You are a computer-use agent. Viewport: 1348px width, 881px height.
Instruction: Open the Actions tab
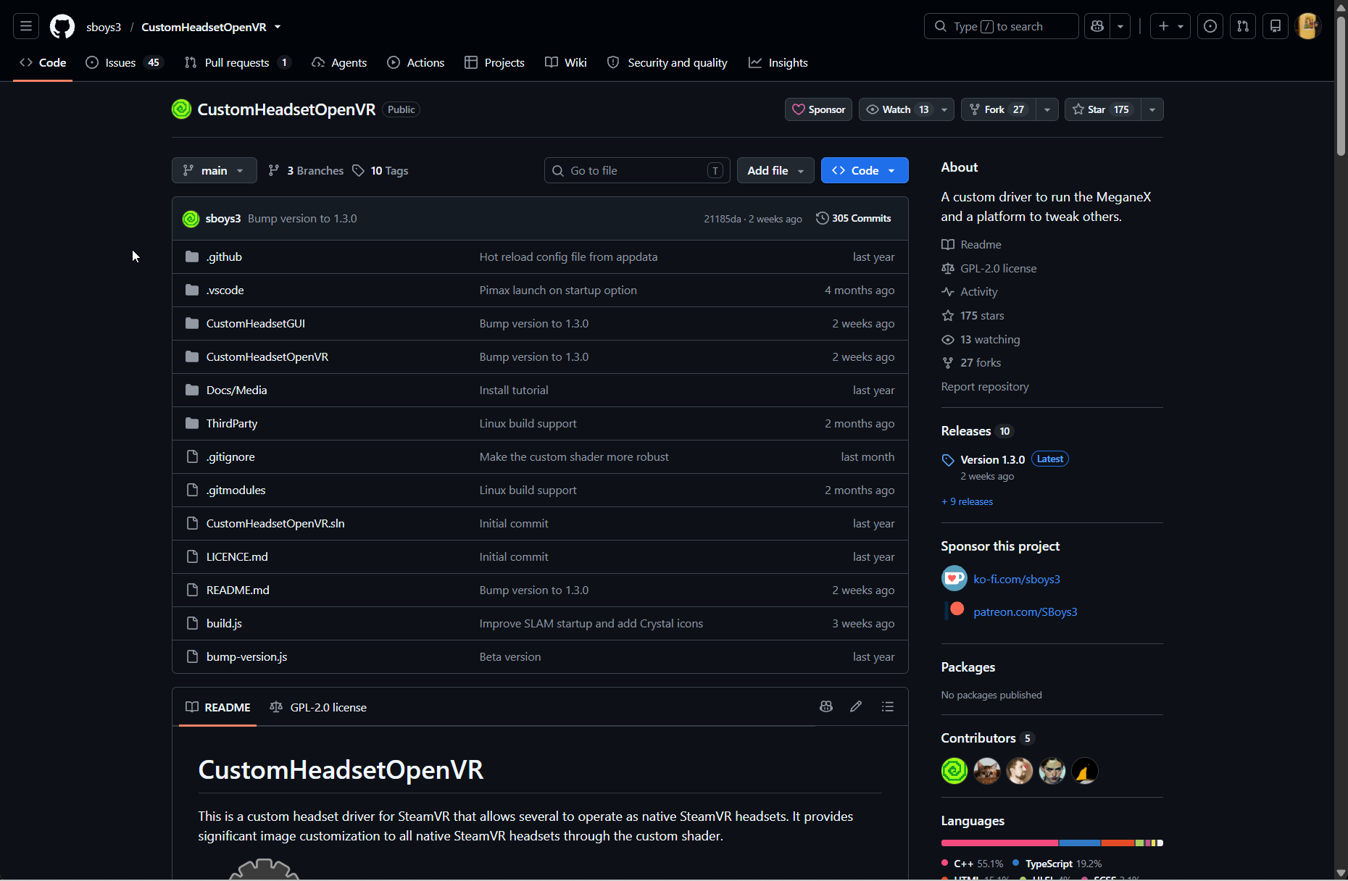(416, 63)
